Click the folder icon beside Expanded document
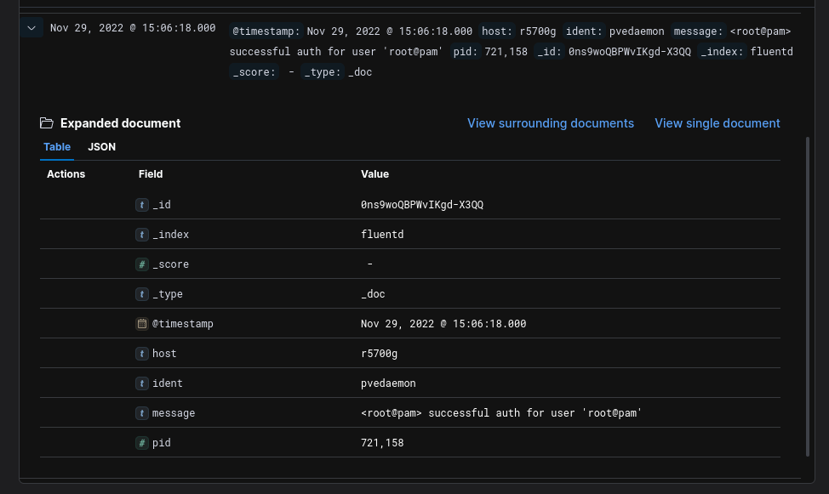 click(47, 123)
